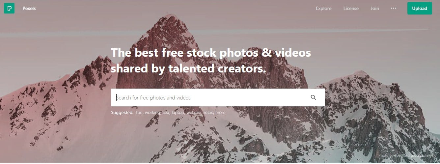Expand suggestions with the 'more' link
The height and width of the screenshot is (164, 440).
point(221,113)
